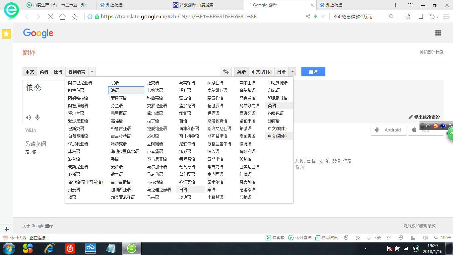Click the microphone voice input icon

click(37, 118)
